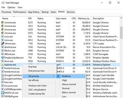
Task: Toggle UAC virtualization menu entry
Action: pos(39,90)
